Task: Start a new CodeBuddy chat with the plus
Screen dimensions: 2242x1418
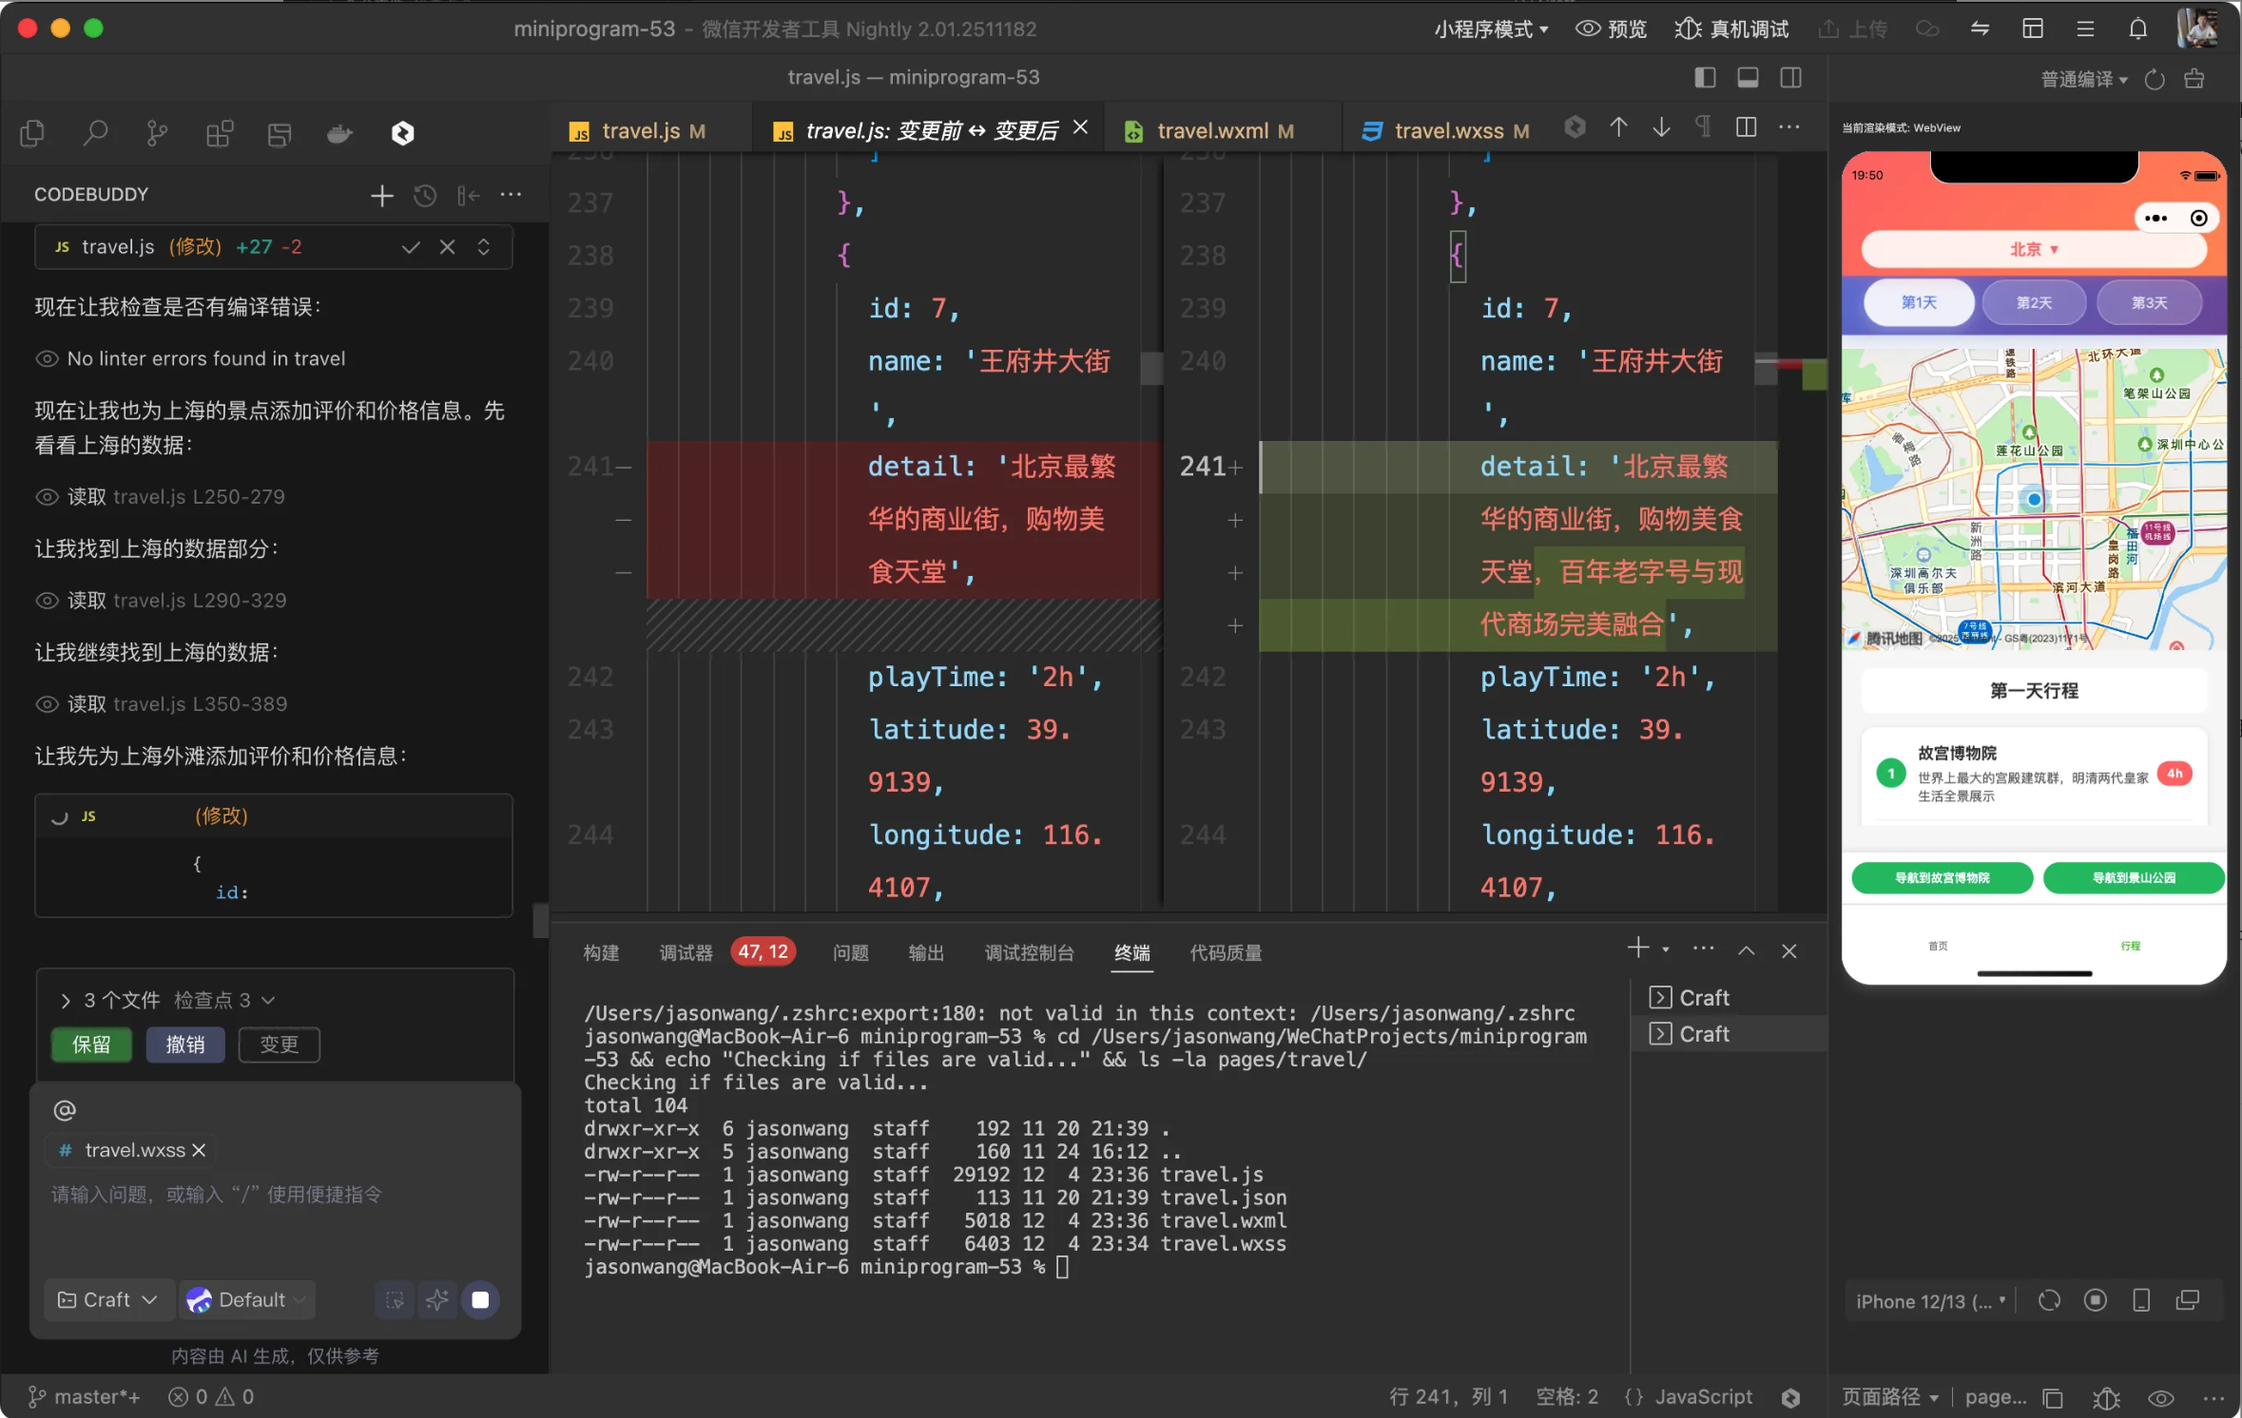Action: tap(382, 196)
